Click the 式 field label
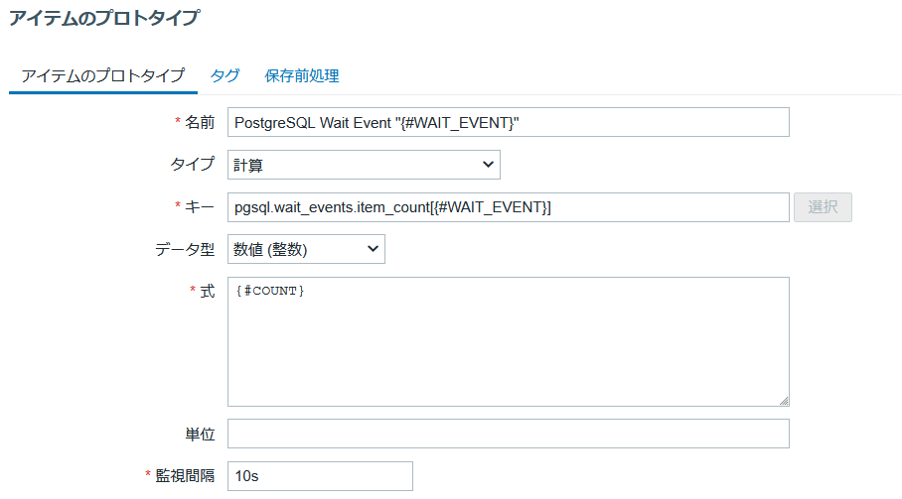The height and width of the screenshot is (499, 902). coord(208,293)
